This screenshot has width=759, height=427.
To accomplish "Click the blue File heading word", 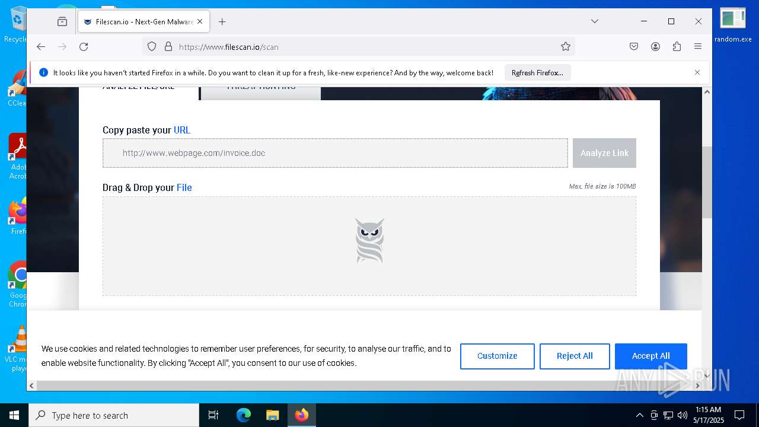I will tap(184, 187).
